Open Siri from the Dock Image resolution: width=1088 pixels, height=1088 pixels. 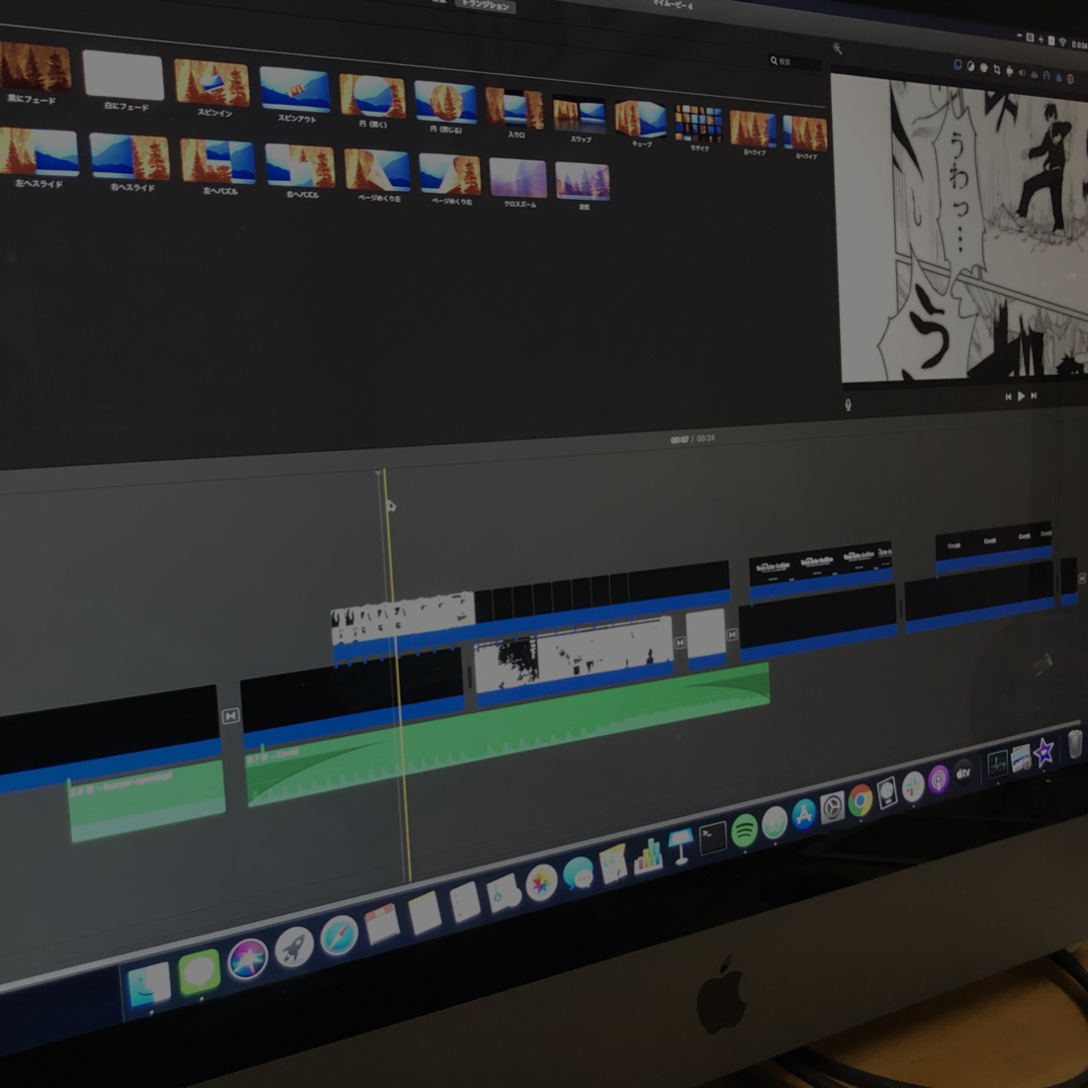pos(247,958)
